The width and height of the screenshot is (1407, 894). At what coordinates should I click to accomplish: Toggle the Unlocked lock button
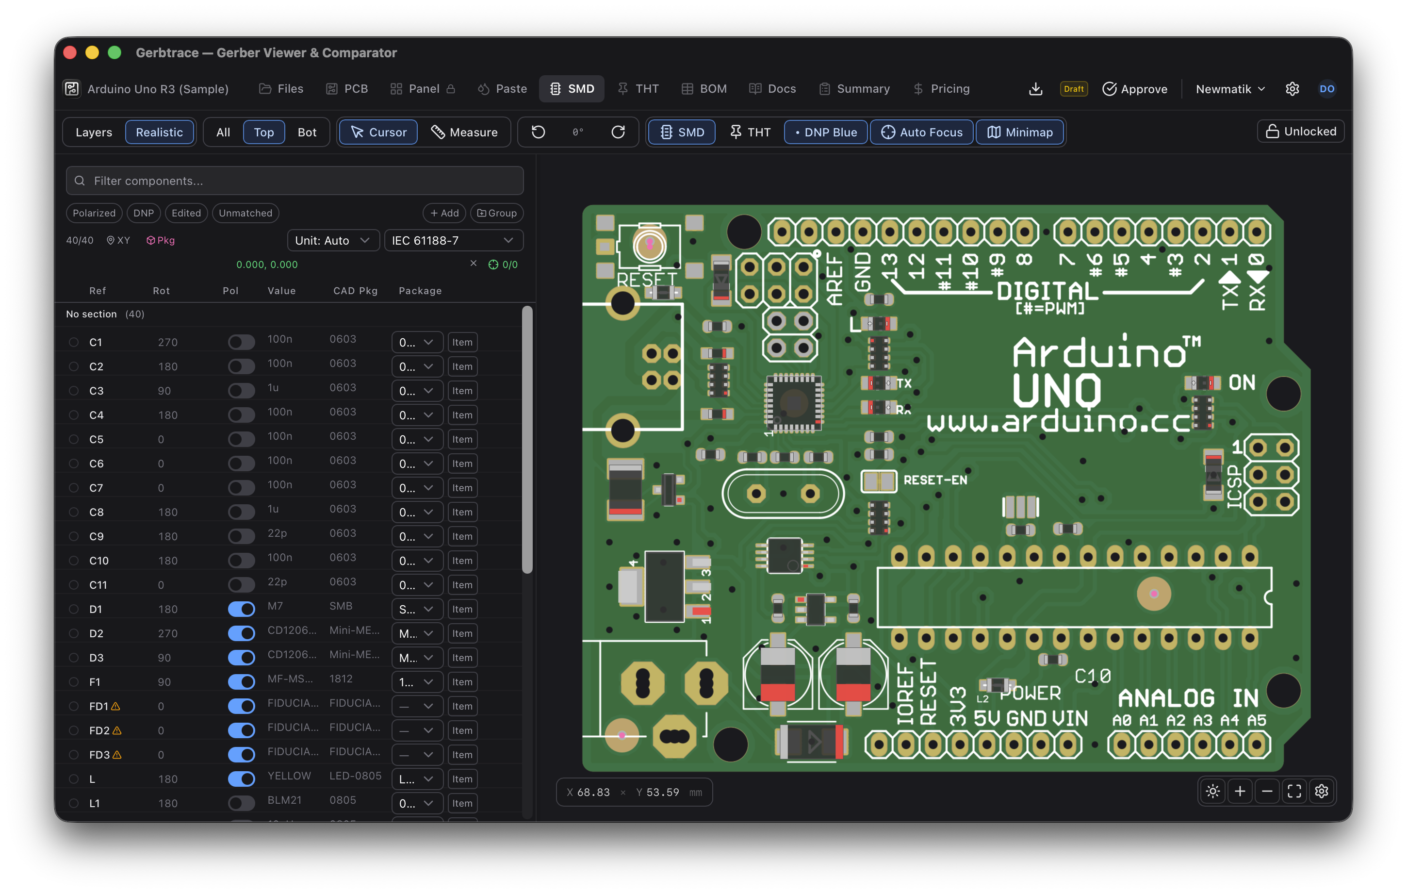point(1300,132)
